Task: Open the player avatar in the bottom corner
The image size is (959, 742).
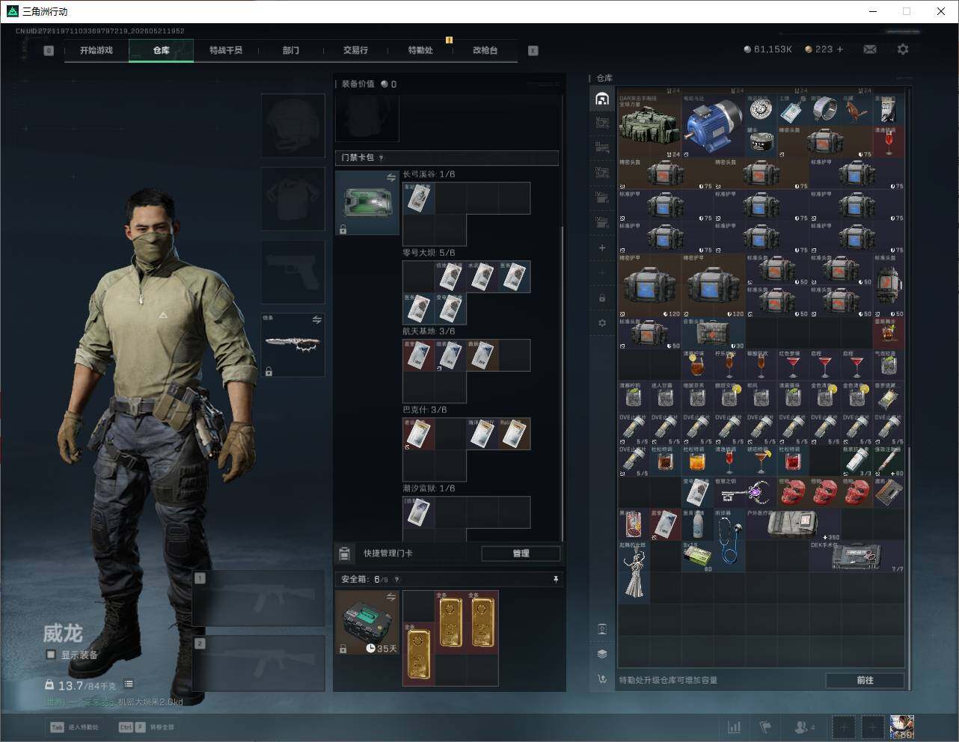Action: [x=902, y=727]
